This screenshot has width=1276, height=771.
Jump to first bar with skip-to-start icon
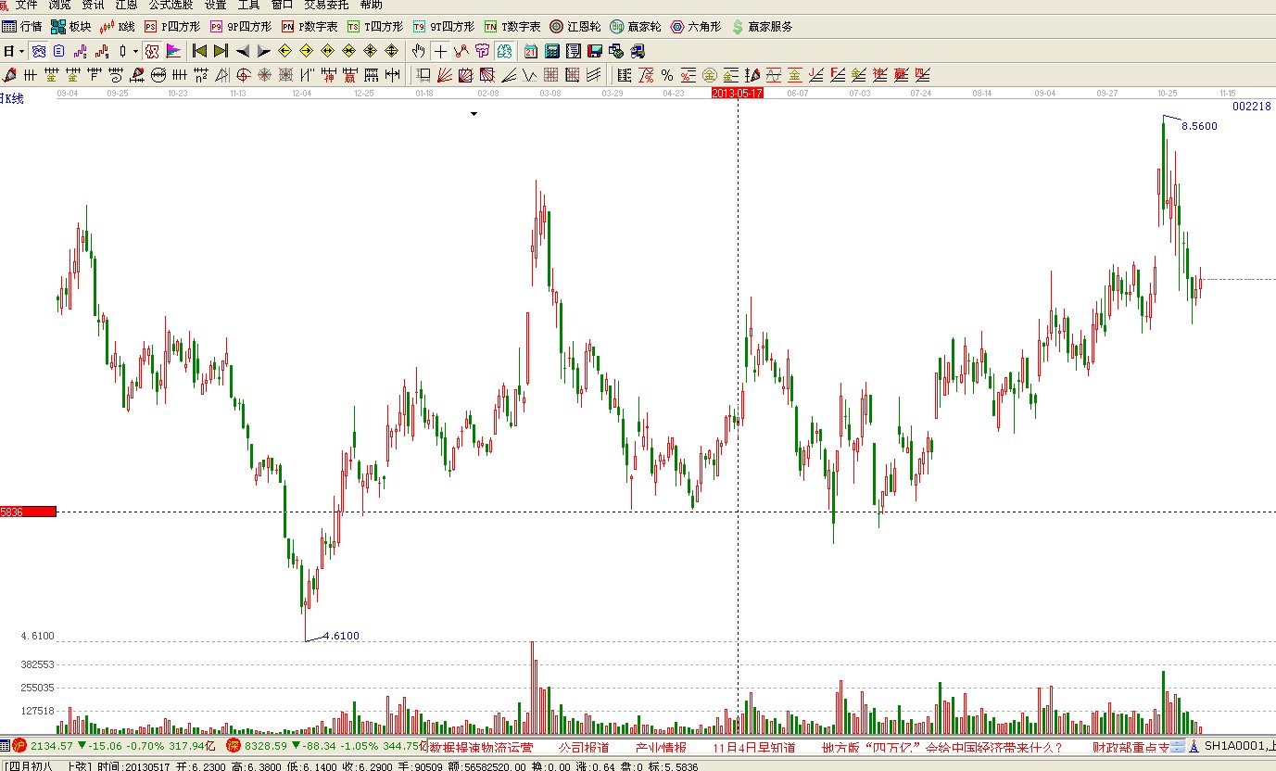(x=199, y=51)
